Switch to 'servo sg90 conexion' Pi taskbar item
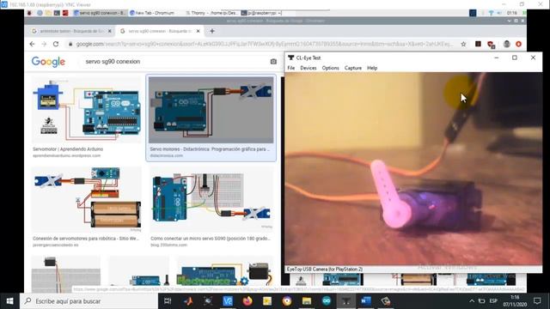The width and height of the screenshot is (550, 309). (x=100, y=13)
